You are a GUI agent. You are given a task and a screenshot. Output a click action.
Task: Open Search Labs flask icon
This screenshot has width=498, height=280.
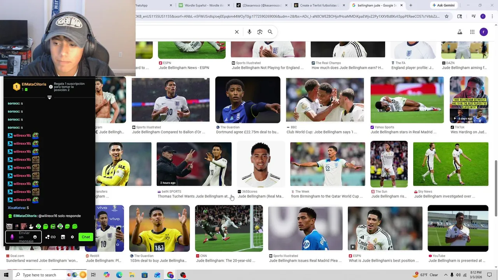459,32
